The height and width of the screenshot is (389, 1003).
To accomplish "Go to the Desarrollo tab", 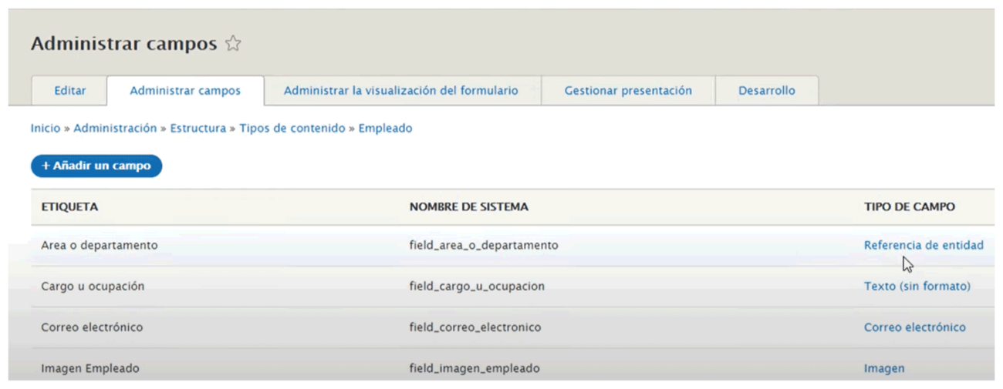I will click(x=767, y=91).
